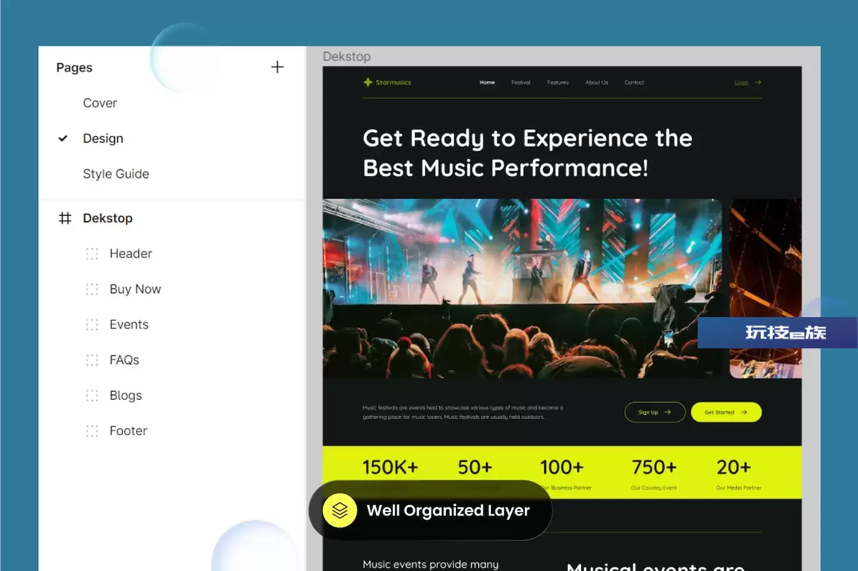858x571 pixels.
Task: Open the Cover page
Action: point(100,103)
